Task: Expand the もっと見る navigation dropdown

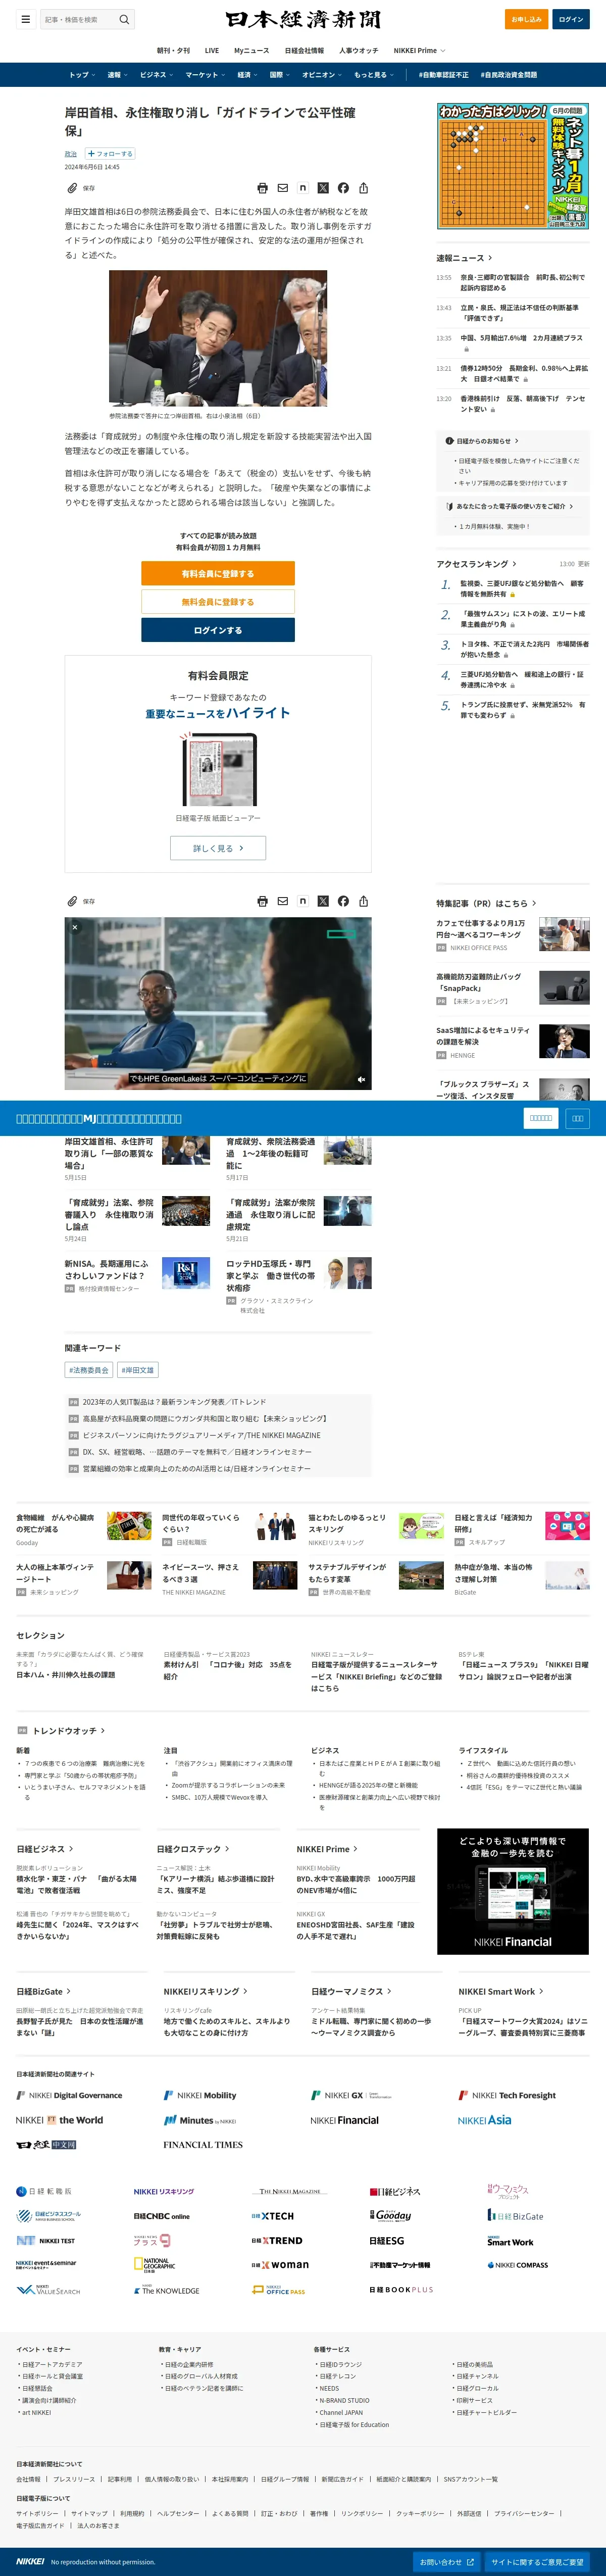Action: 373,75
